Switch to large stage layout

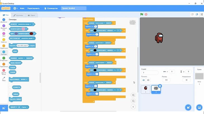pos(197,14)
